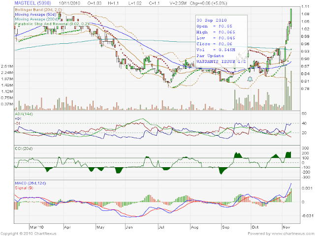Select the O=1.03 open value
The width and height of the screenshot is (315, 236).
94,3
